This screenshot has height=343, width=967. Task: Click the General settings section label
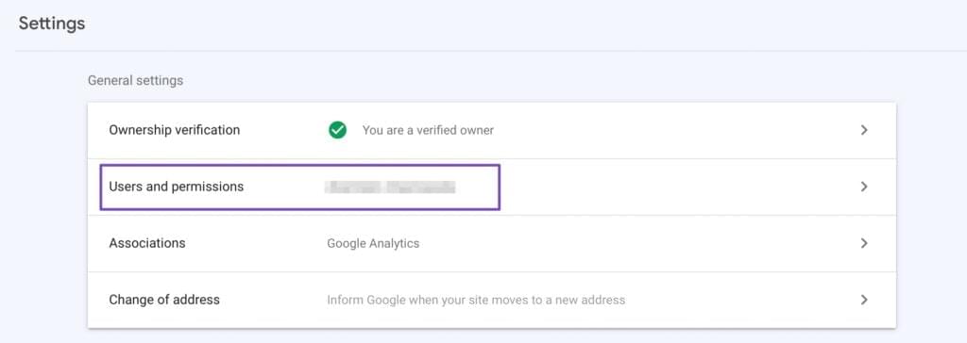(x=136, y=81)
